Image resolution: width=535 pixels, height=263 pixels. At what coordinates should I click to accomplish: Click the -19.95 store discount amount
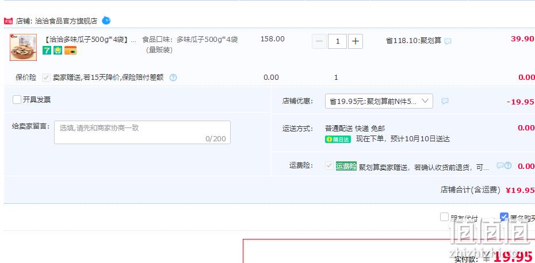click(x=520, y=102)
